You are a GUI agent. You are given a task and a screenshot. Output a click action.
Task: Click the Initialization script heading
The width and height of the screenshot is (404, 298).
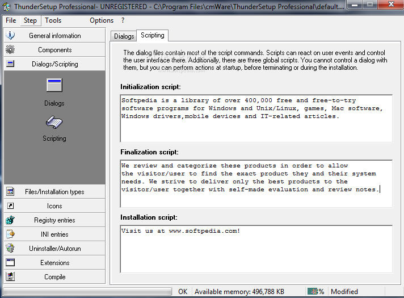point(150,87)
